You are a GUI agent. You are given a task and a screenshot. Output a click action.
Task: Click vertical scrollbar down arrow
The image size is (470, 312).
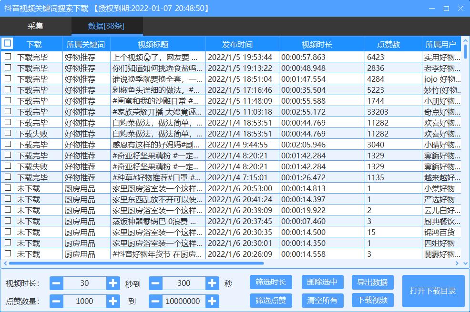click(x=466, y=255)
